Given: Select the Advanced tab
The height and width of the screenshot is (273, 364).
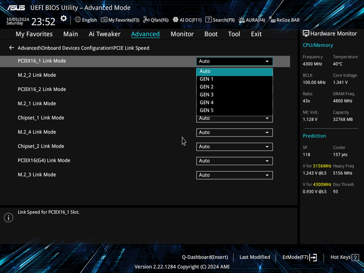Looking at the screenshot, I should [x=145, y=34].
